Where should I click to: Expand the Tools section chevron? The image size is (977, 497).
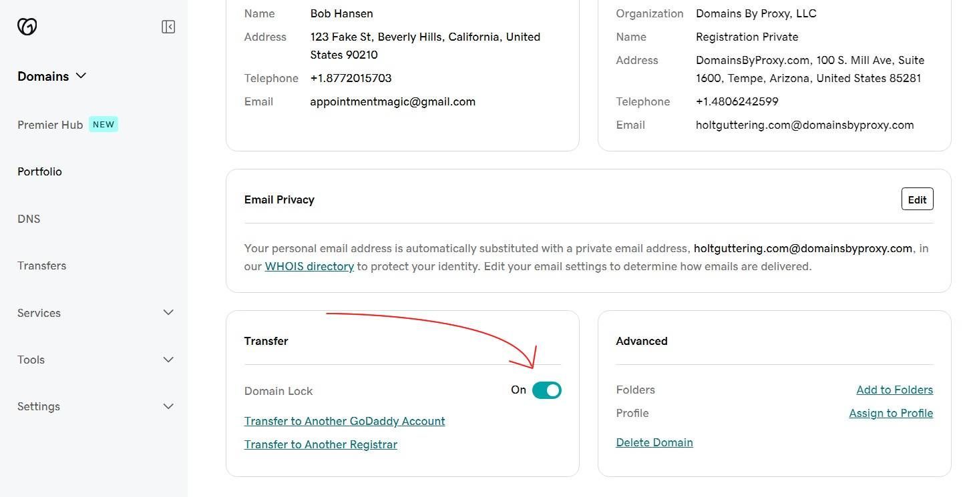pyautogui.click(x=168, y=360)
